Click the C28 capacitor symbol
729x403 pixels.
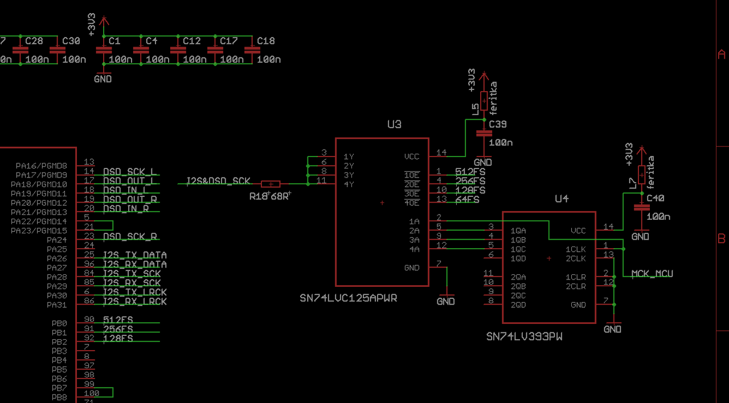[x=21, y=50]
